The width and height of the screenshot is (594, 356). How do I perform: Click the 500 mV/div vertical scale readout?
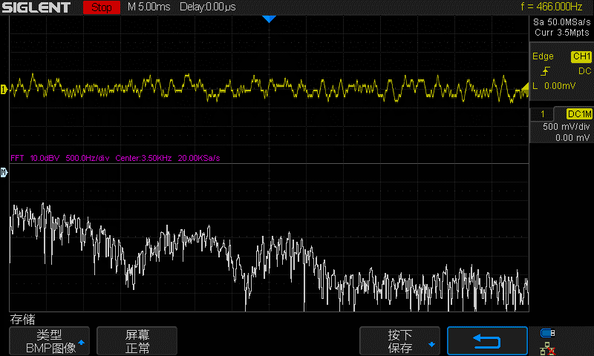pyautogui.click(x=565, y=127)
